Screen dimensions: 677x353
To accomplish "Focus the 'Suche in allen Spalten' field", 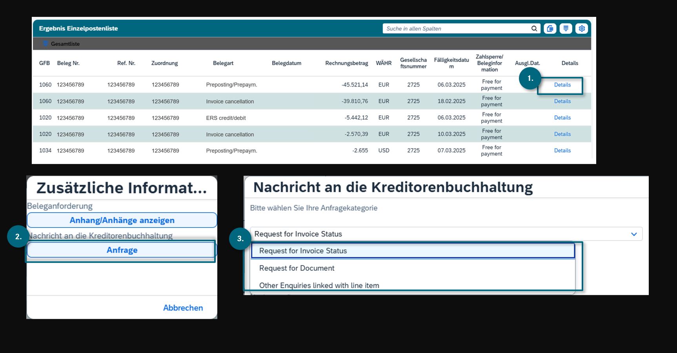I will pos(455,29).
